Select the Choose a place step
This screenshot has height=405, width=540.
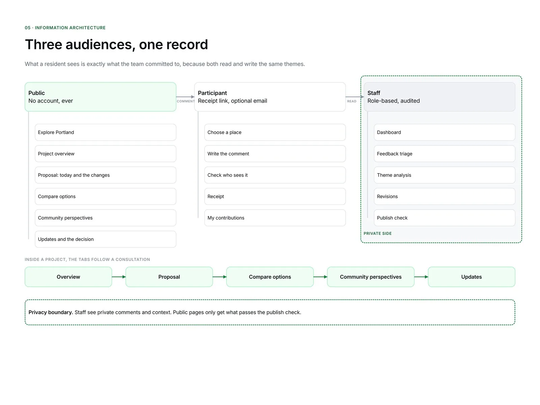(275, 132)
